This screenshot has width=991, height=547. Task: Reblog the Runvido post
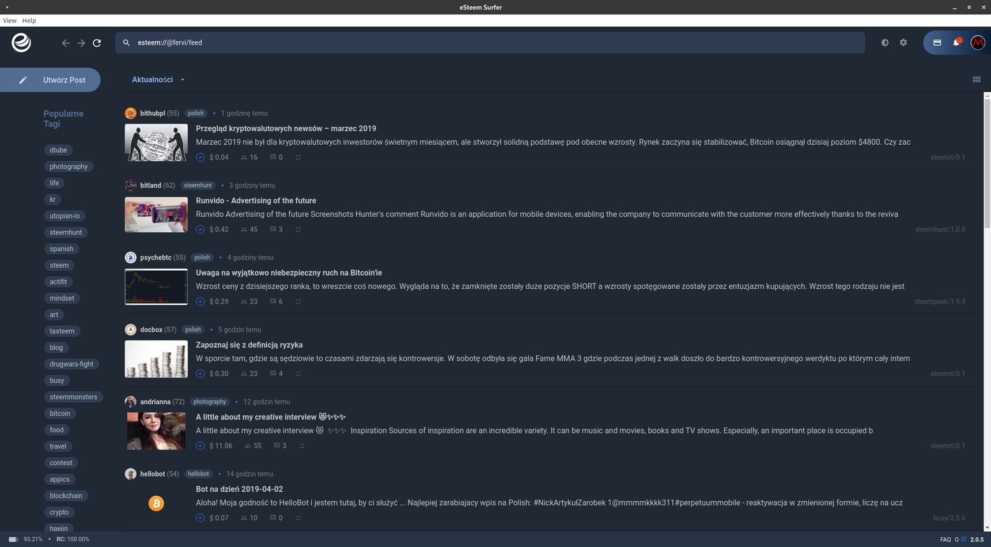click(298, 229)
